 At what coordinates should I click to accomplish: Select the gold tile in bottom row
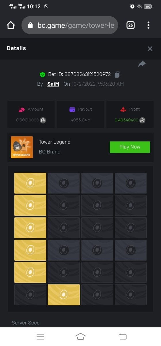(x=64, y=295)
